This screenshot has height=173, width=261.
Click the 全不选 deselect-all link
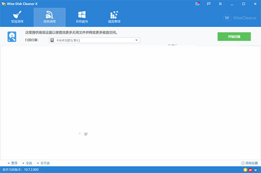(45, 163)
